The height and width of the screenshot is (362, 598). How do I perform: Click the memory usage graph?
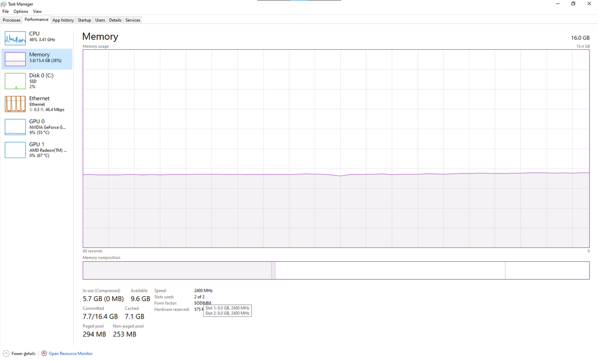pos(336,148)
